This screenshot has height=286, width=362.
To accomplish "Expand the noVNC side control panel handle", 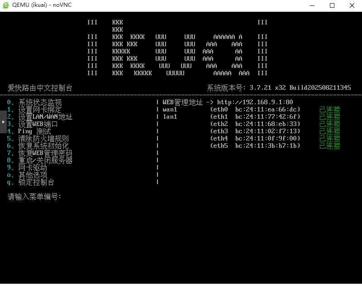I will (x=3, y=122).
